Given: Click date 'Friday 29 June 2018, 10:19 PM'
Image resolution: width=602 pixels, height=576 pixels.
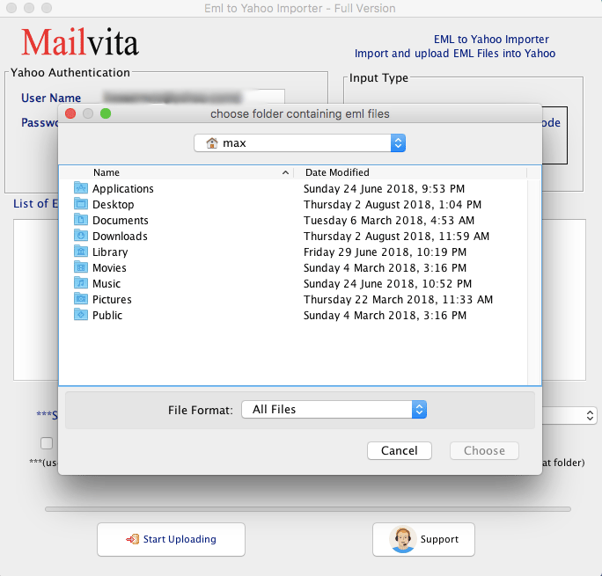Looking at the screenshot, I should [385, 252].
